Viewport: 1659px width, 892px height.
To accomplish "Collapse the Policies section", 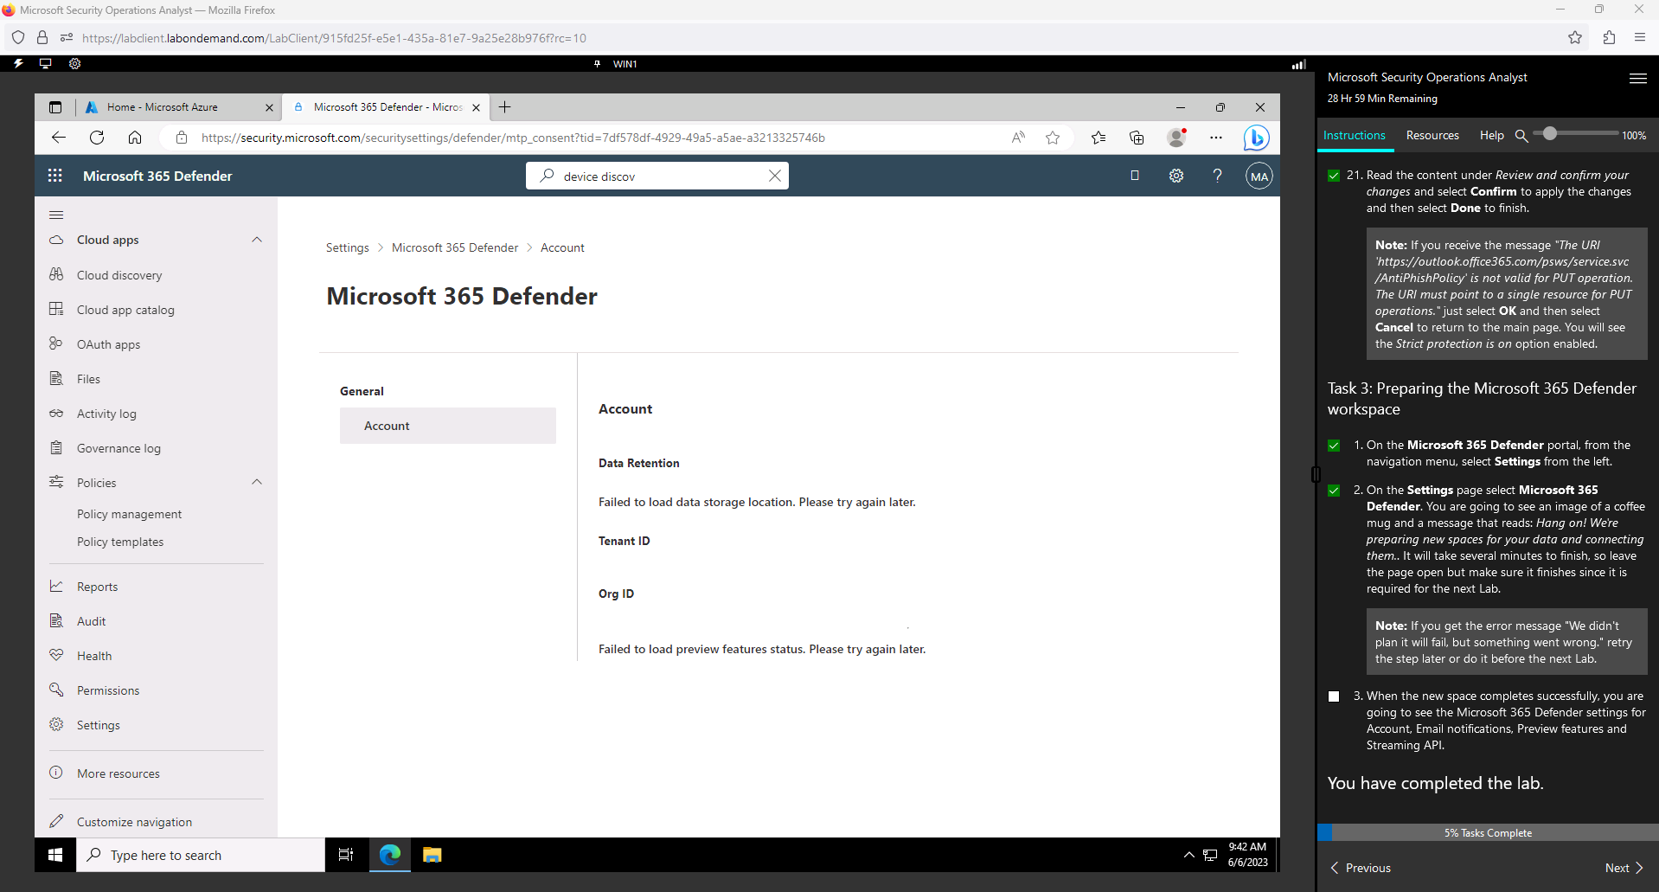I will [256, 482].
